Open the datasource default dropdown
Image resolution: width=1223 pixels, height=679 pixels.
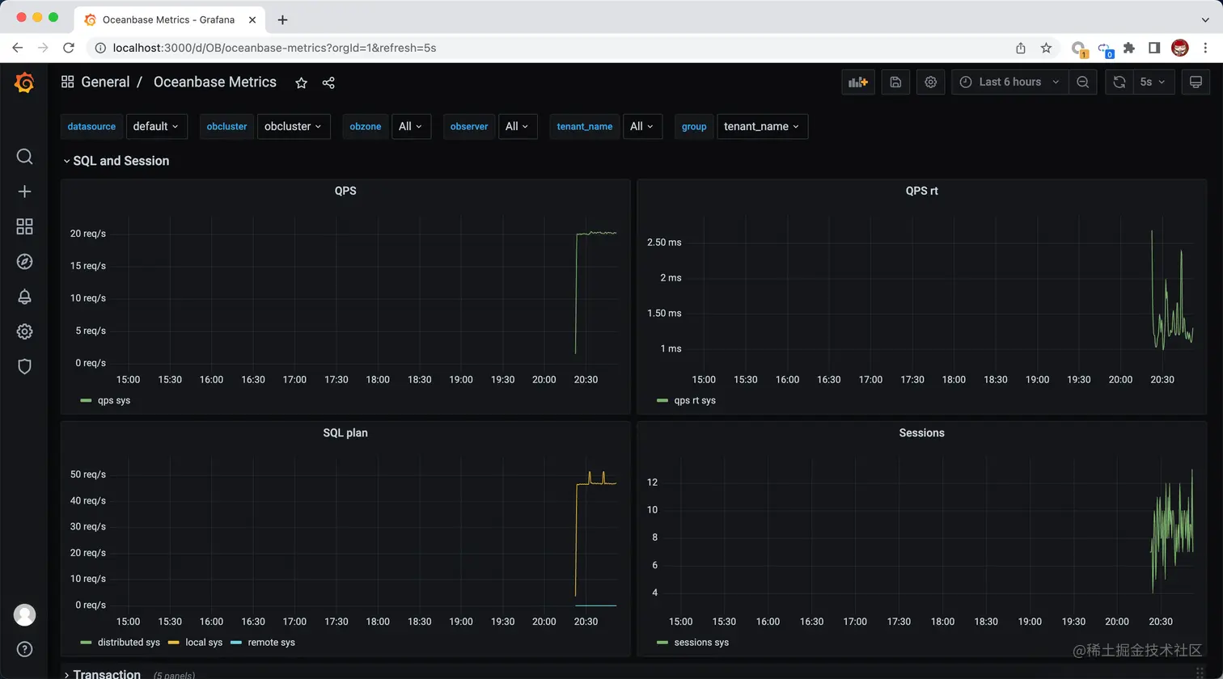[x=157, y=126]
